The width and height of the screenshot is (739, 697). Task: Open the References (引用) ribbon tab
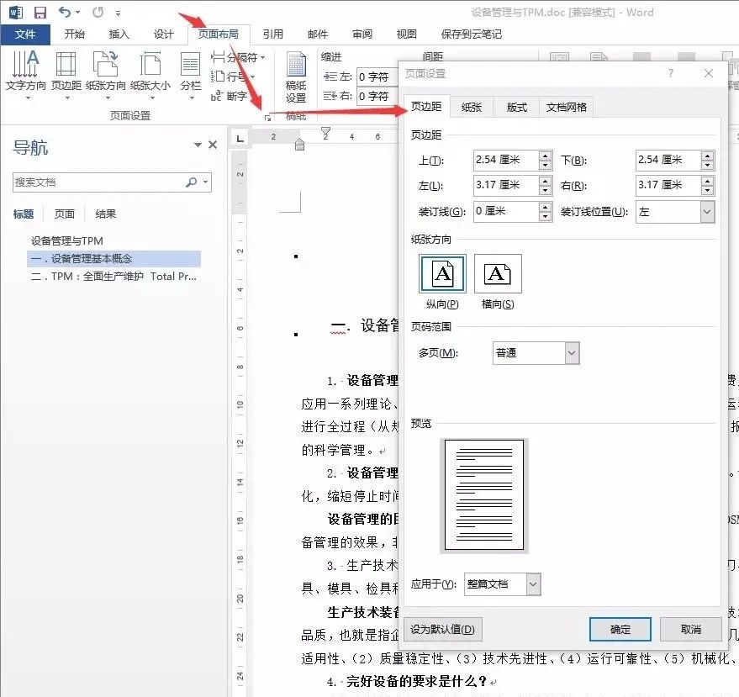(273, 34)
